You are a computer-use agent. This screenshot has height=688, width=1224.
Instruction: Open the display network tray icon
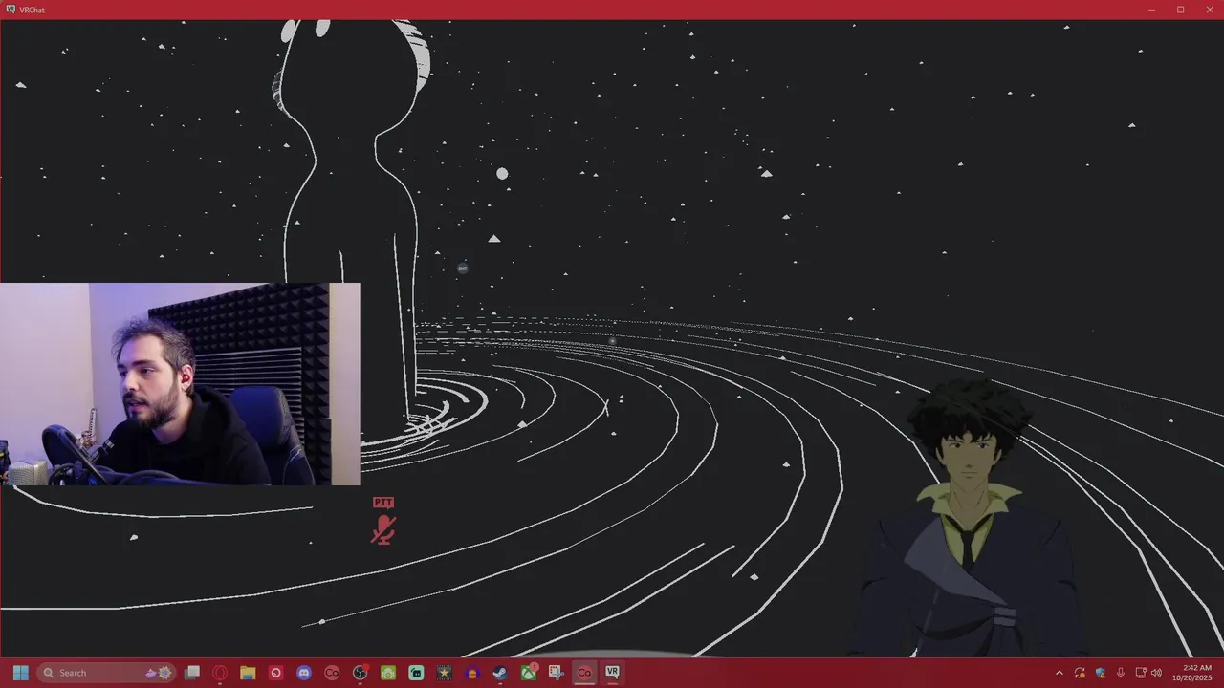(1141, 673)
